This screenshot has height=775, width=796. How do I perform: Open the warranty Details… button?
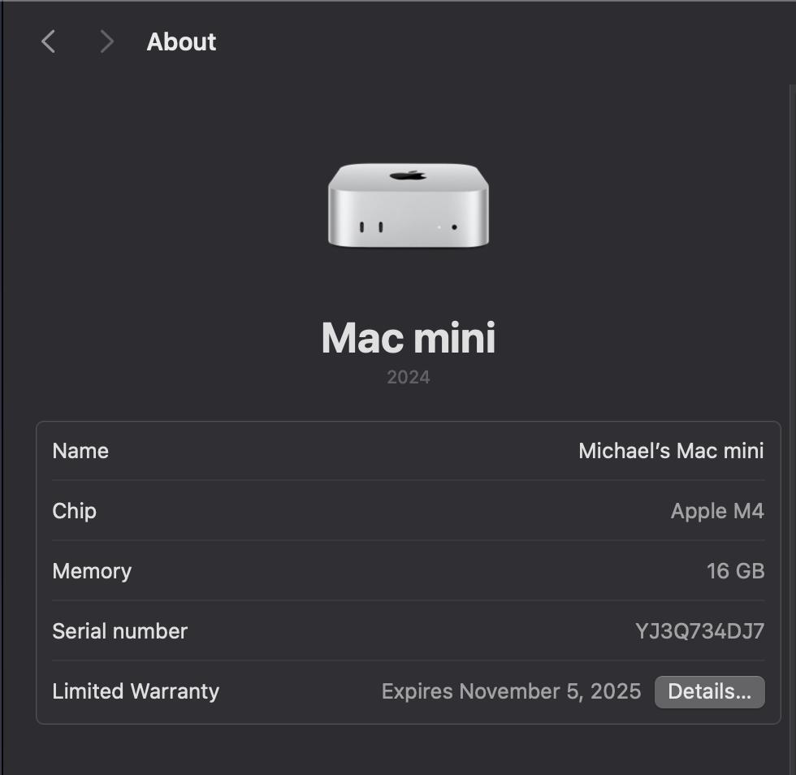point(709,691)
